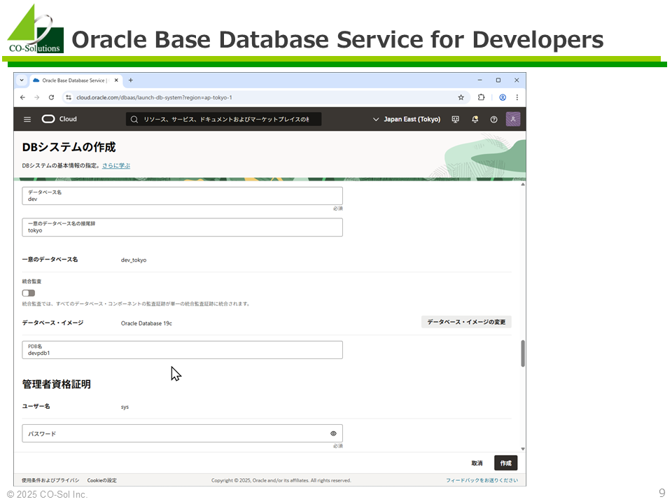Open the Oracle Cloud navigation hamburger menu

pyautogui.click(x=27, y=119)
